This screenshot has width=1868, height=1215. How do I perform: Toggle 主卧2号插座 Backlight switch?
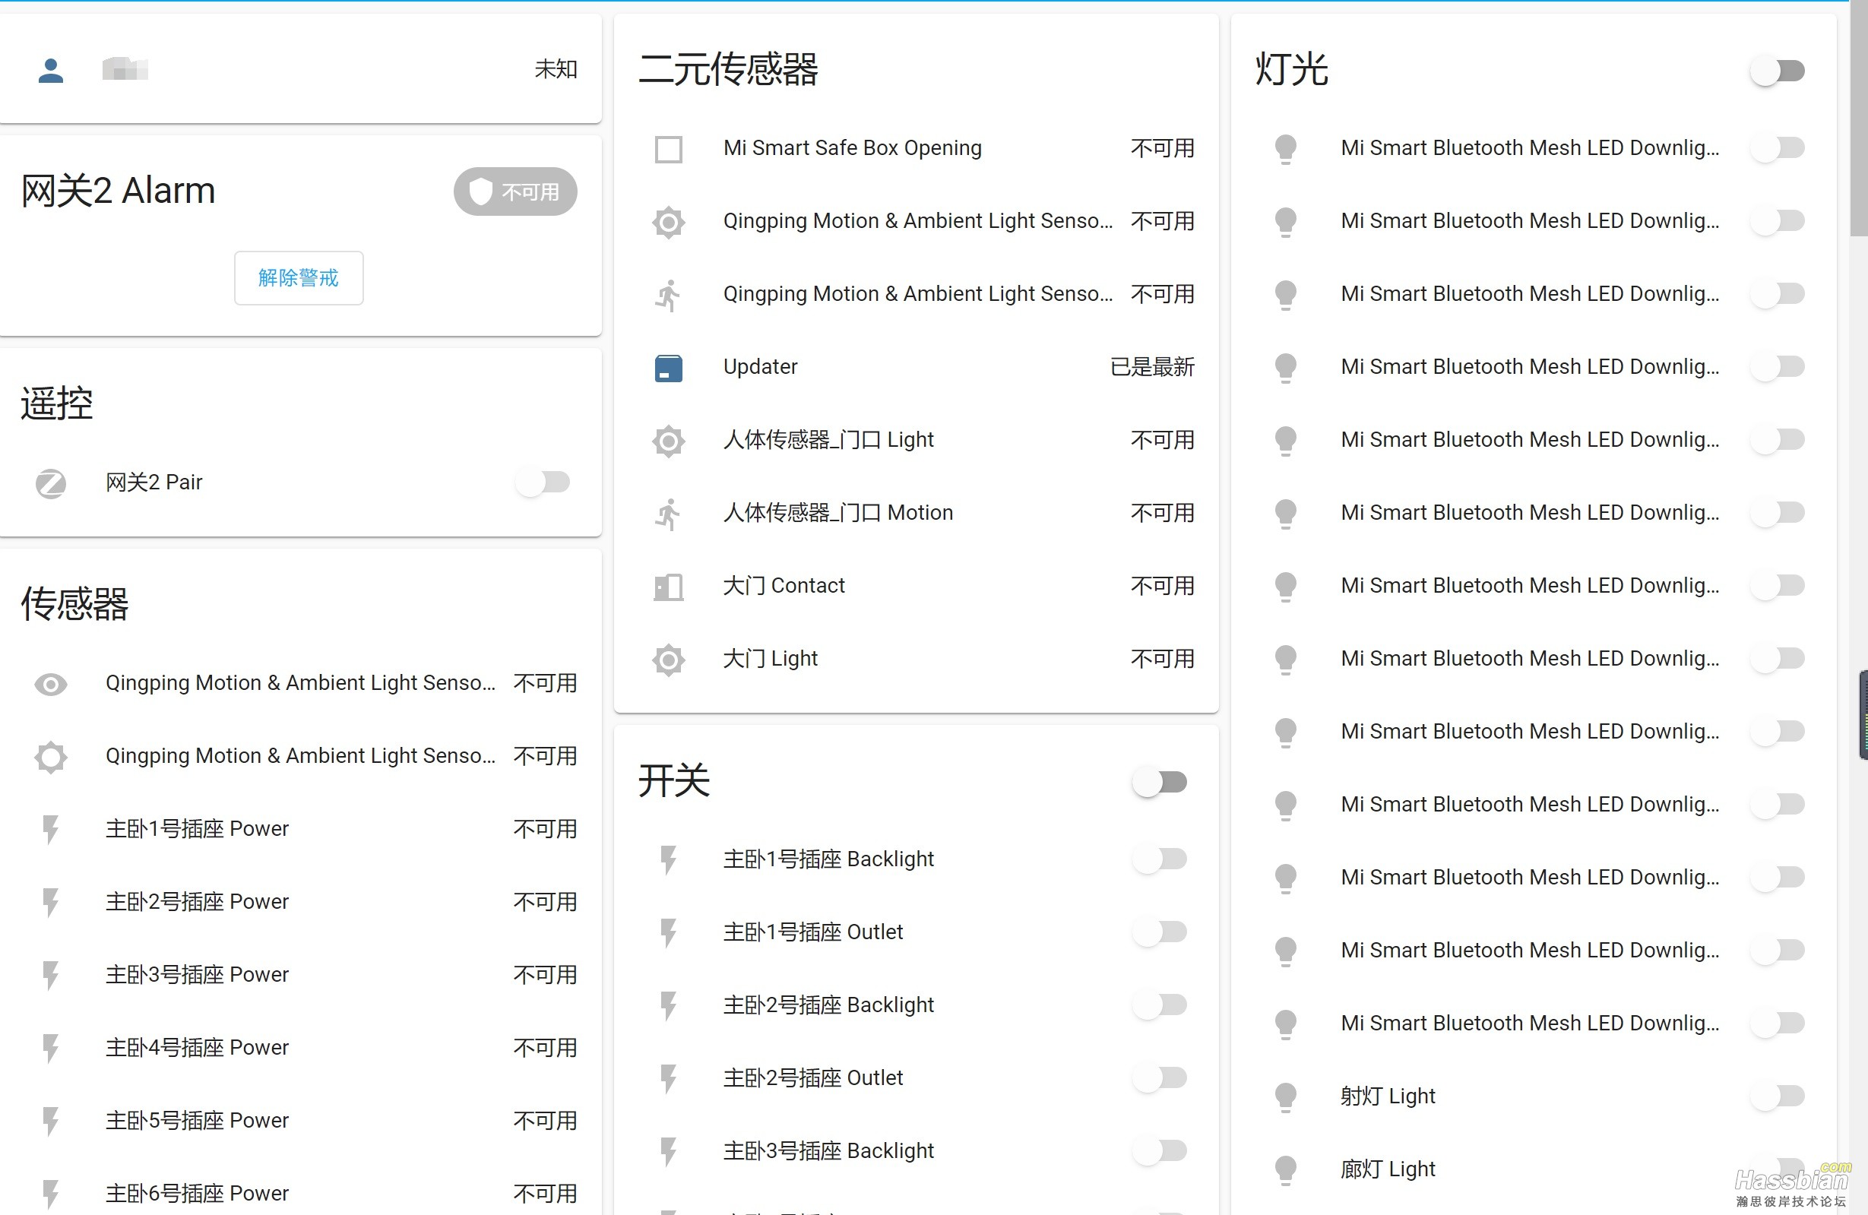click(1160, 1005)
